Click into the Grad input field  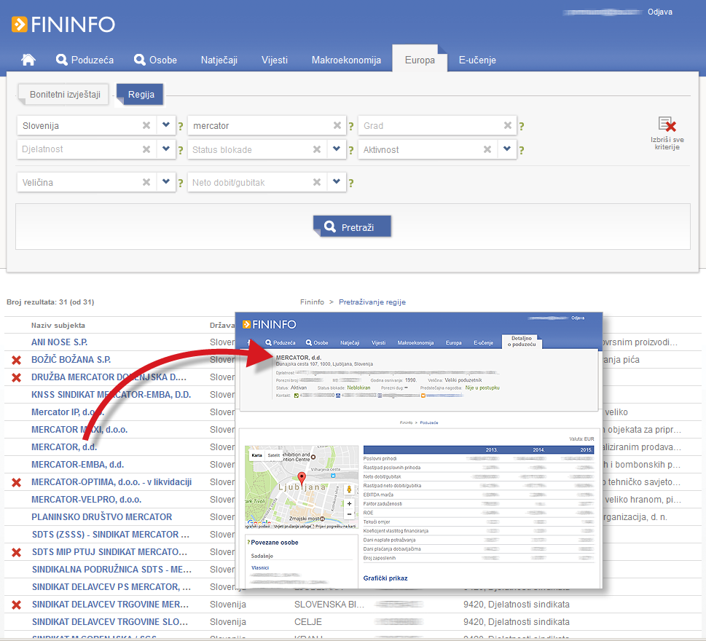tap(430, 125)
